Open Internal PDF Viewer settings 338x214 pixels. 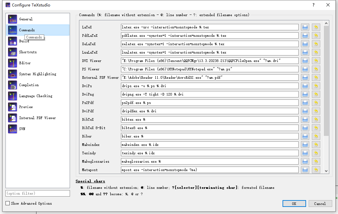click(38, 118)
